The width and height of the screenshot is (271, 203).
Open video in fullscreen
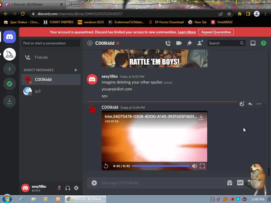coord(202,166)
